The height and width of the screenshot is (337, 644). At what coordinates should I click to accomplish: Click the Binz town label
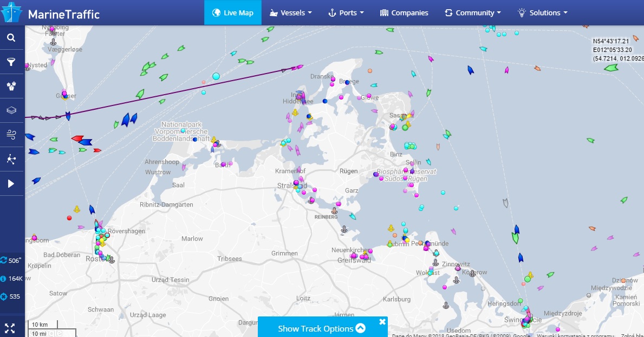tap(396, 154)
